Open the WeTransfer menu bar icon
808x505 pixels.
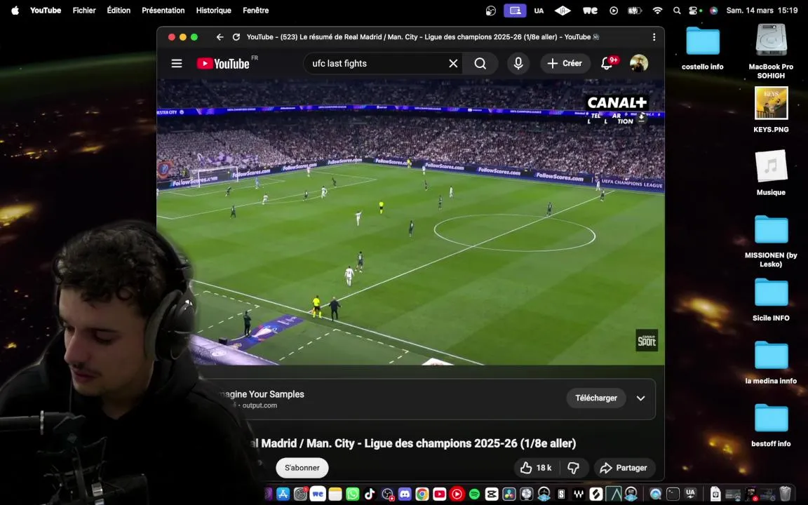590,11
